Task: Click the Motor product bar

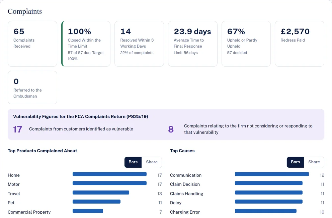Action: 109,183
